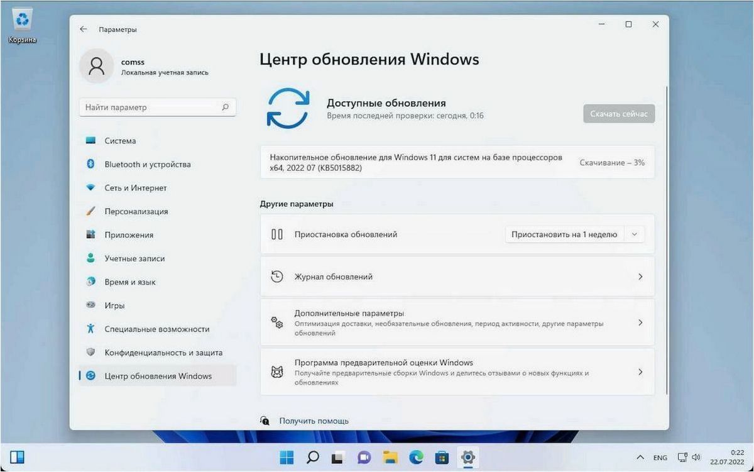Select Система in the sidebar
This screenshot has width=754, height=472.
pos(158,141)
